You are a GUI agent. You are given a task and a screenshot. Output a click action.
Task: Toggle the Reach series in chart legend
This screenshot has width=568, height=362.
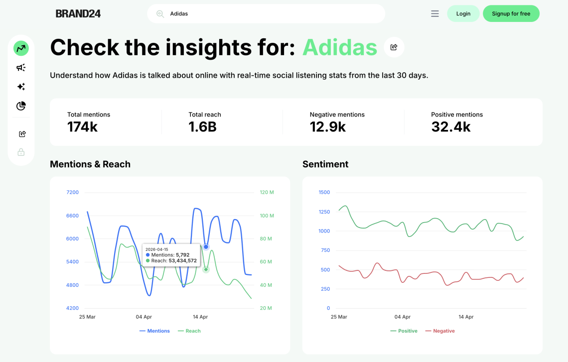[x=189, y=331]
